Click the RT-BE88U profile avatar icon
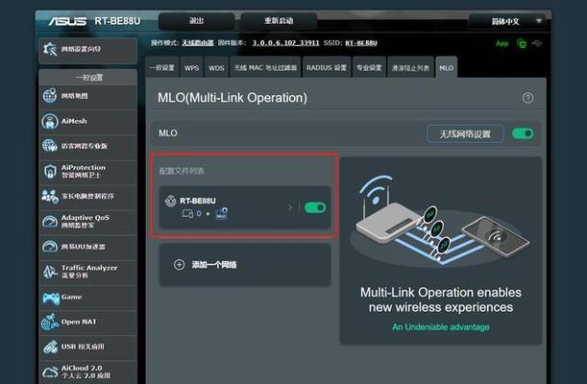The height and width of the screenshot is (384, 587). click(170, 201)
